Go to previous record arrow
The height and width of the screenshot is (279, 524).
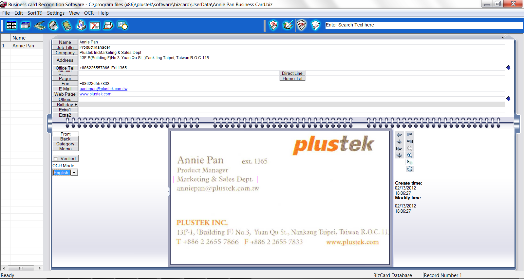click(399, 135)
